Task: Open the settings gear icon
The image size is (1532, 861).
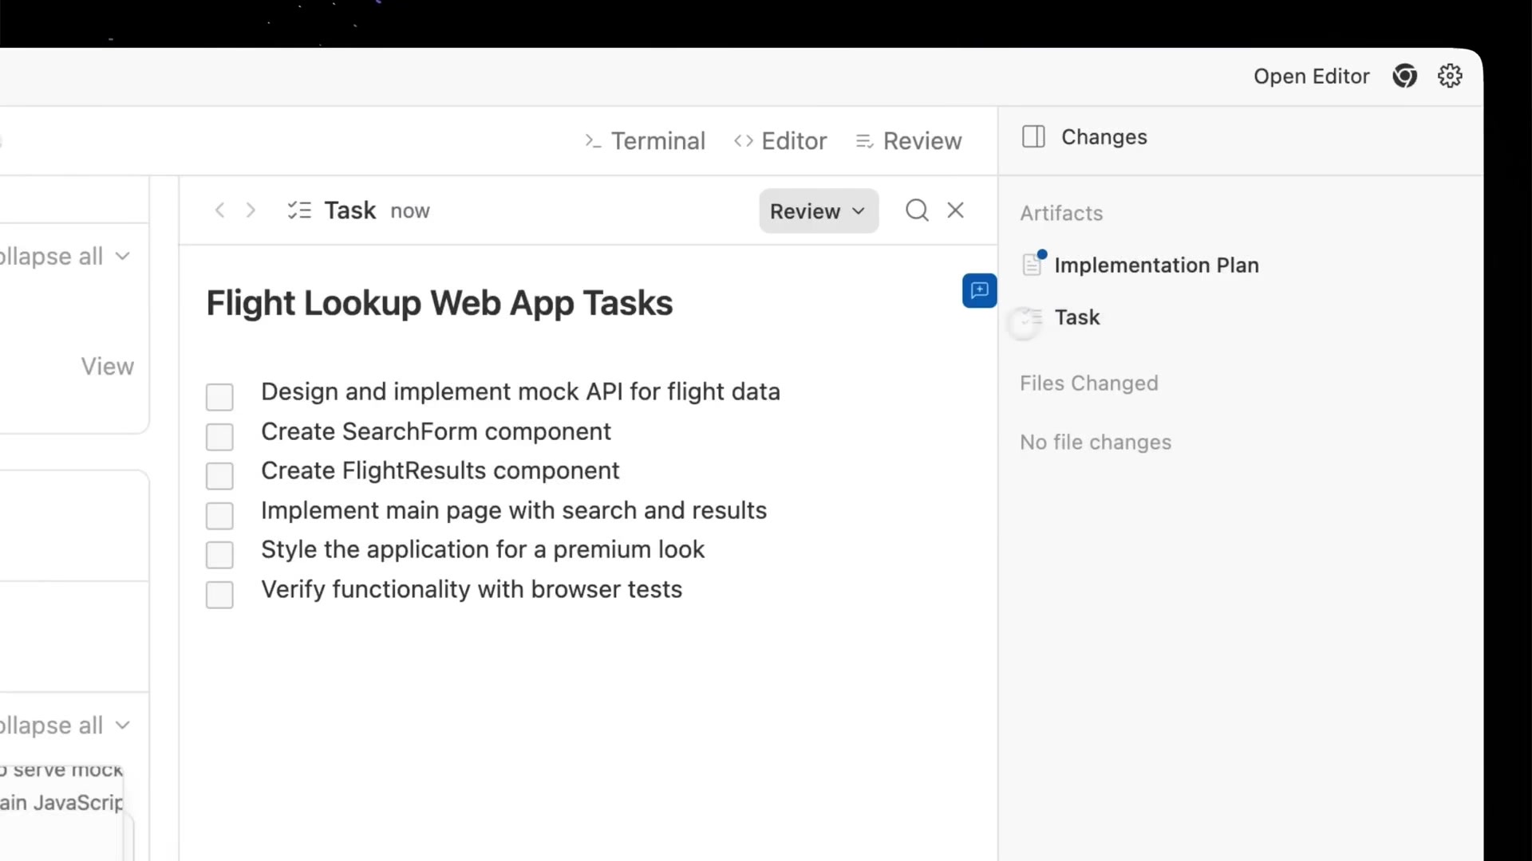Action: (1450, 77)
